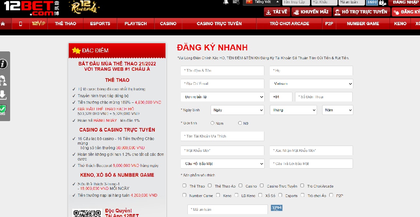Open the Năm birth year dropdown
Screen dimensions: 420x217
338,110
